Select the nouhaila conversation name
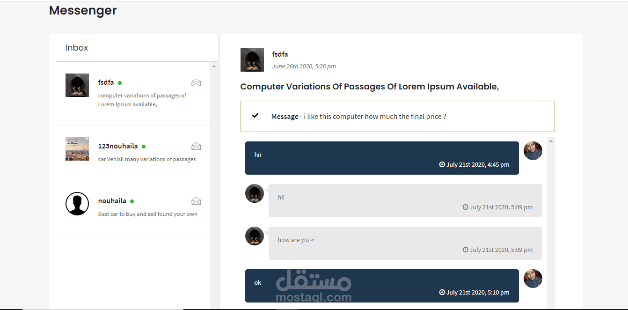The width and height of the screenshot is (628, 310). click(112, 201)
